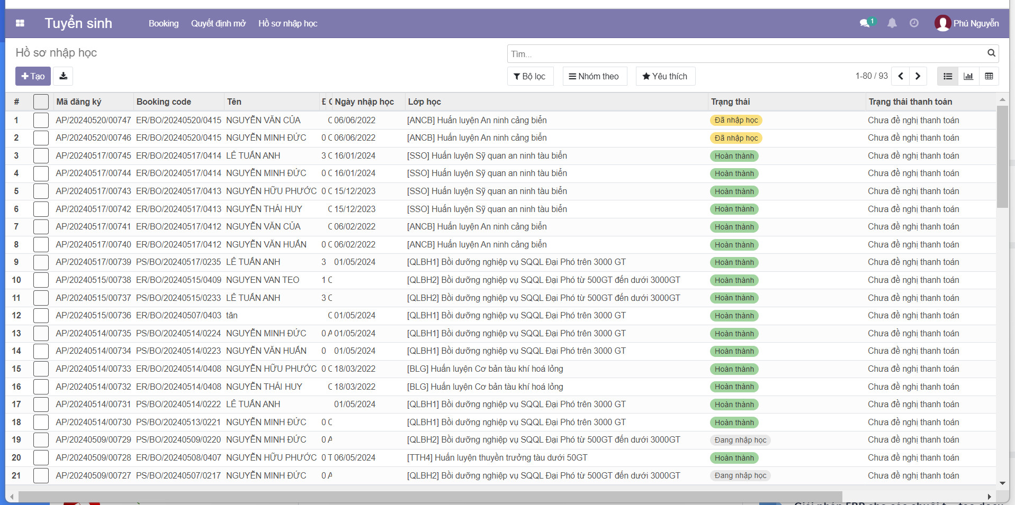
Task: Open the Yêu thích favorites dropdown
Action: [665, 76]
